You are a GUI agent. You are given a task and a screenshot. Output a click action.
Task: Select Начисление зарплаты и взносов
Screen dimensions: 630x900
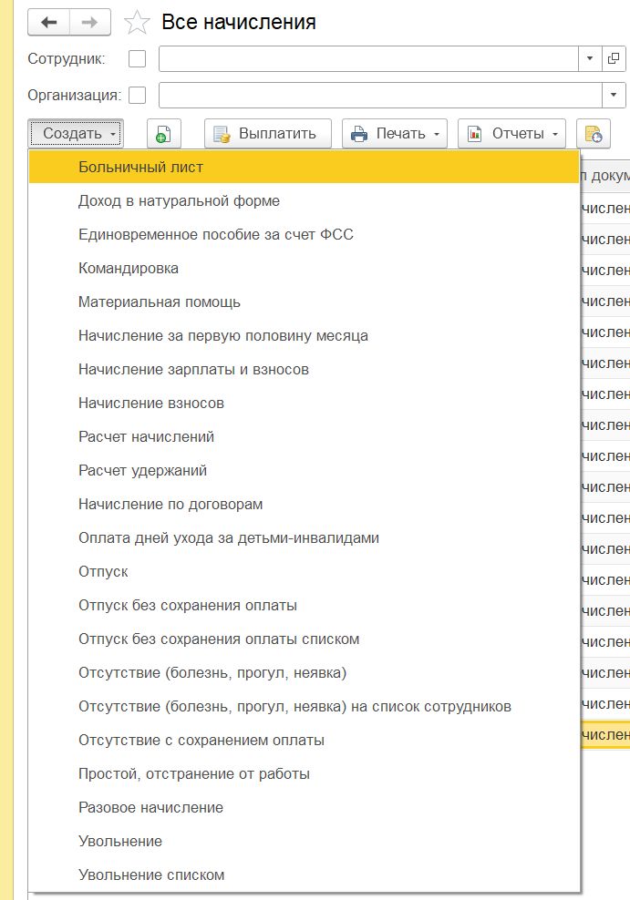193,370
